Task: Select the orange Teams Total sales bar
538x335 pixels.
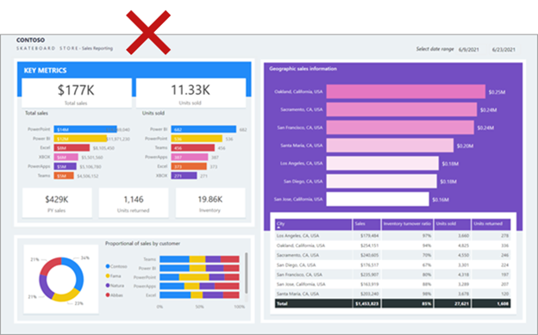Action: click(64, 176)
